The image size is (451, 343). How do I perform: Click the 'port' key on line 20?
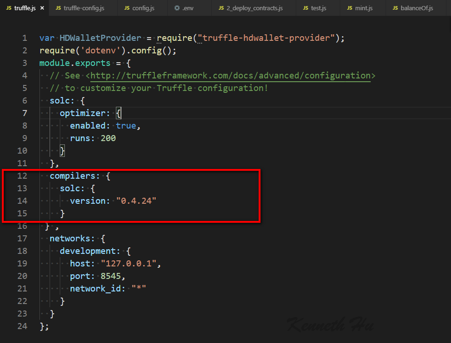click(x=80, y=276)
